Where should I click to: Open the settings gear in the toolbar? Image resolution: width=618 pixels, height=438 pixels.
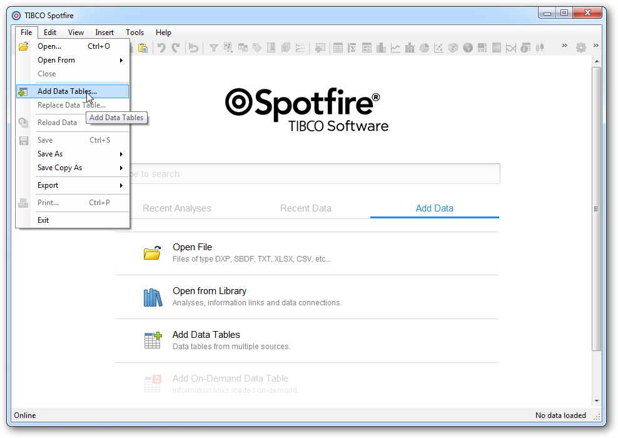click(x=581, y=48)
